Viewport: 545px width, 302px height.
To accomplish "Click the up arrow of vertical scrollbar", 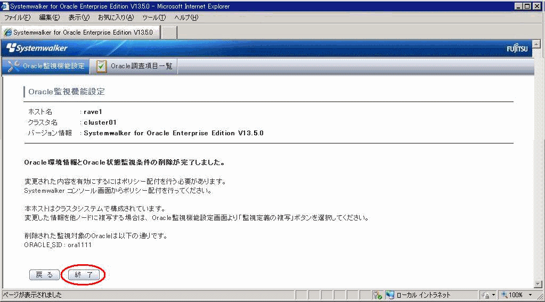I will tap(536, 44).
